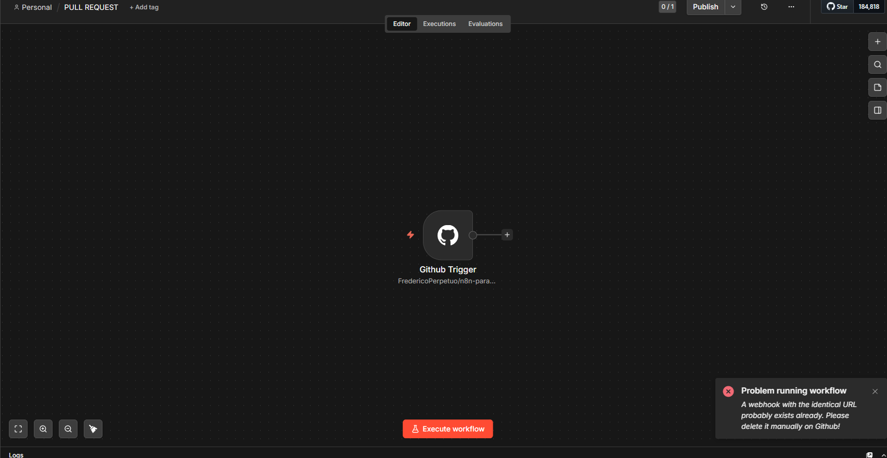Expand the Publish dropdown arrow
The width and height of the screenshot is (887, 458).
click(733, 7)
